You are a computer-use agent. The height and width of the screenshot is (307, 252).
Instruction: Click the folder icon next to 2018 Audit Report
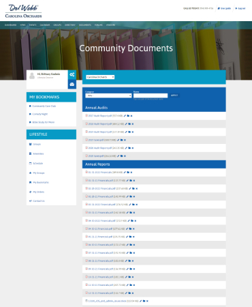(x=129, y=124)
